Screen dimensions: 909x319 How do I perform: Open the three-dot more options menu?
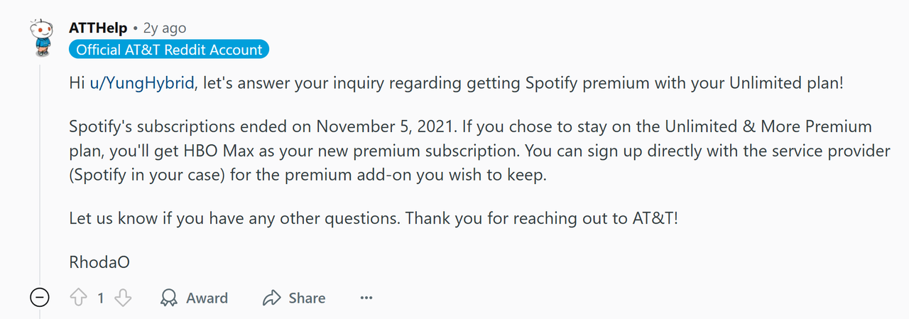[x=366, y=298]
